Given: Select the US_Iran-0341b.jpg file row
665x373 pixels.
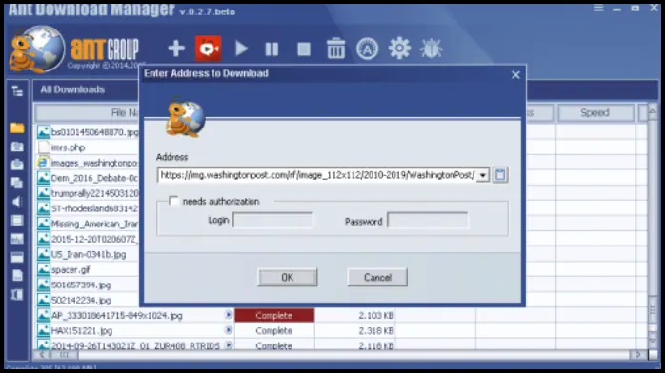Looking at the screenshot, I should 88,254.
